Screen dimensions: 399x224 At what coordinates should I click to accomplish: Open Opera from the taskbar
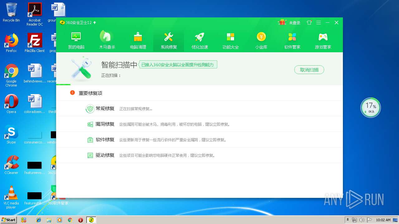click(80, 220)
